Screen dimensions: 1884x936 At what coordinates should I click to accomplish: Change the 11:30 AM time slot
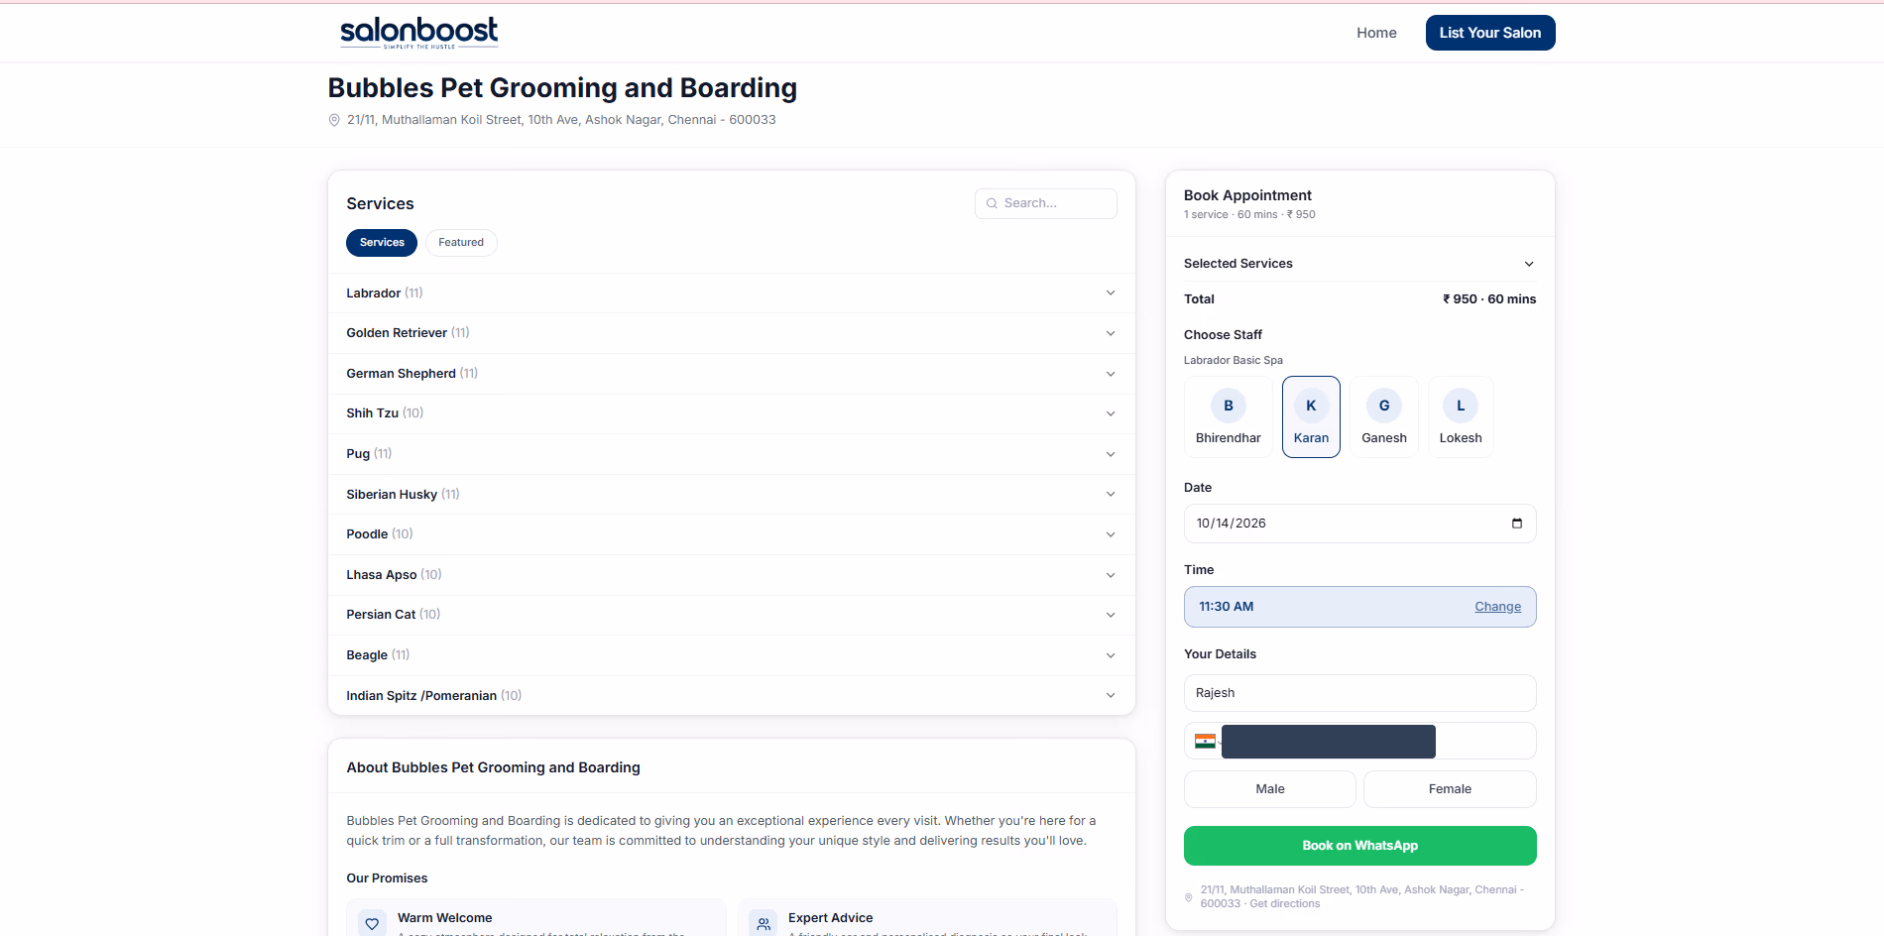pyautogui.click(x=1497, y=607)
